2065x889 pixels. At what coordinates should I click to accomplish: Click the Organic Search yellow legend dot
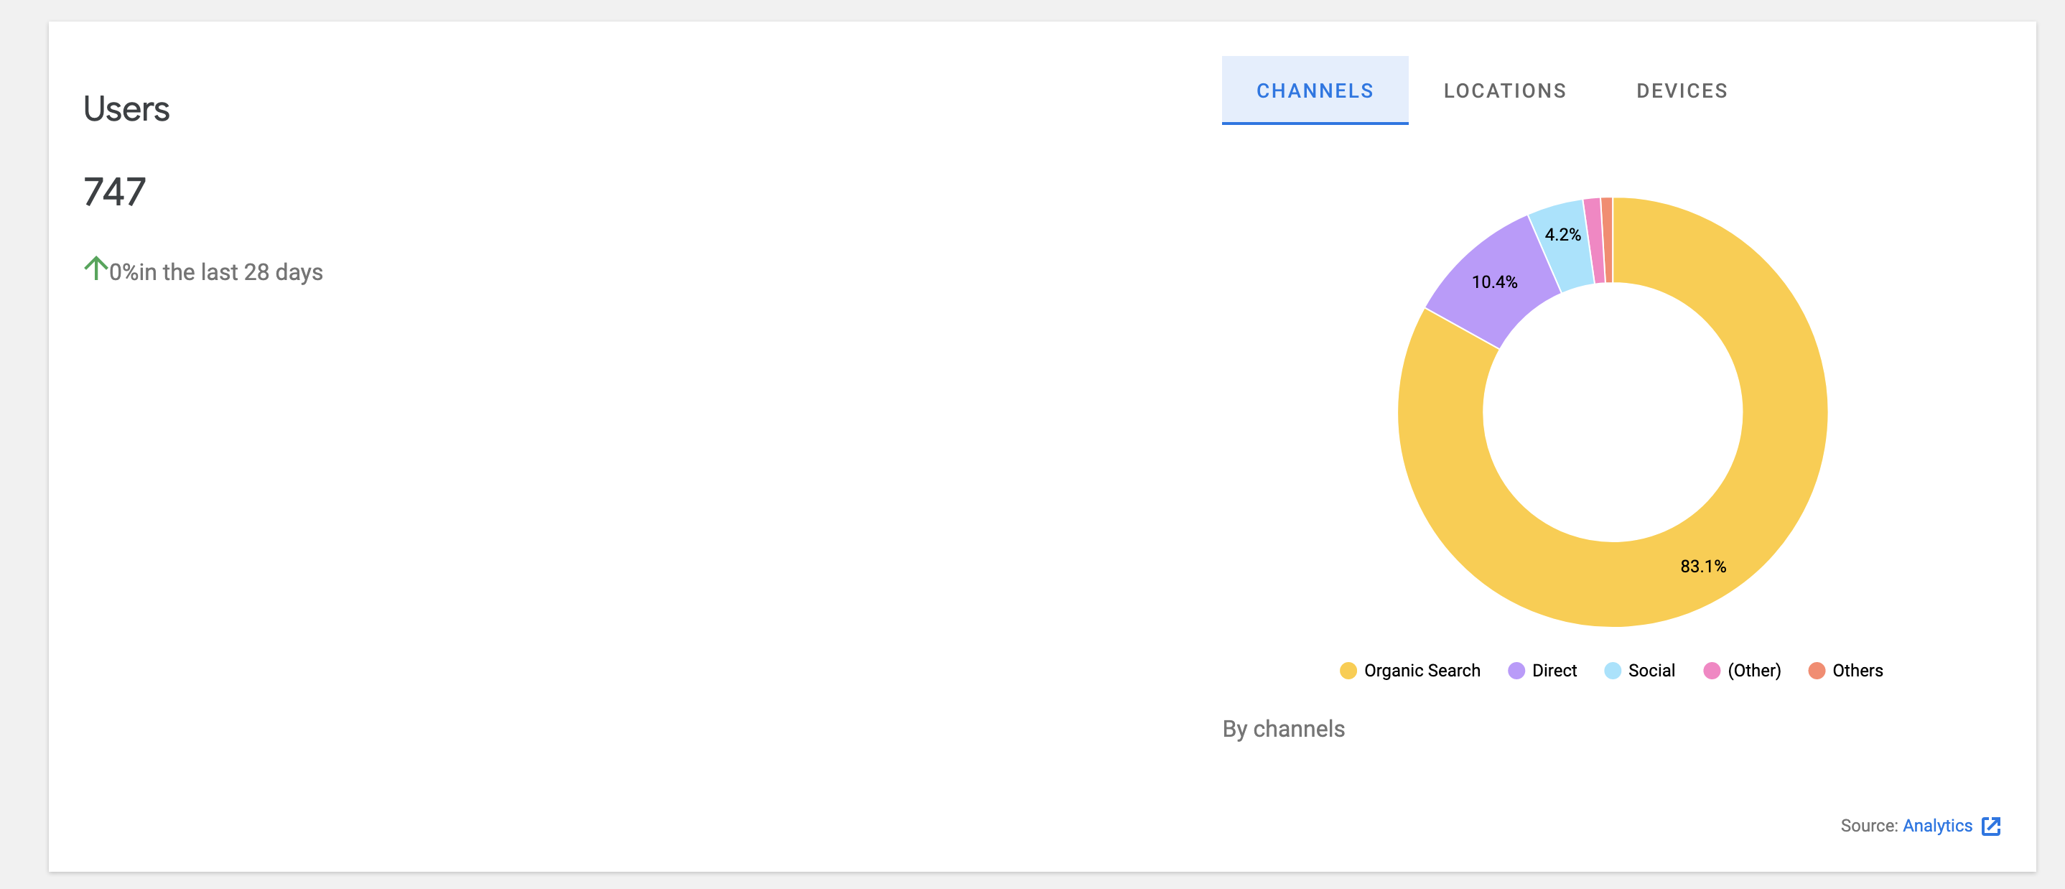coord(1348,670)
